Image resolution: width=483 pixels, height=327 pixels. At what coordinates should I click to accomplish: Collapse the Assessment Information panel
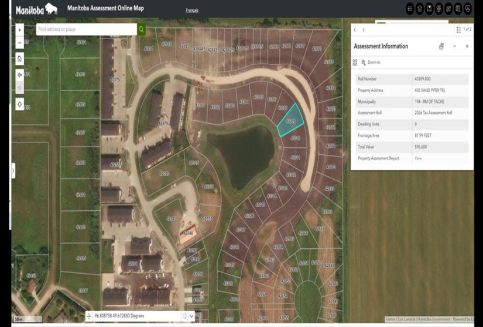(x=454, y=46)
